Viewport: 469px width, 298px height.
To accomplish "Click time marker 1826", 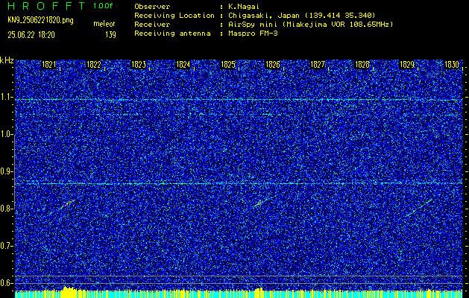I will tap(273, 65).
